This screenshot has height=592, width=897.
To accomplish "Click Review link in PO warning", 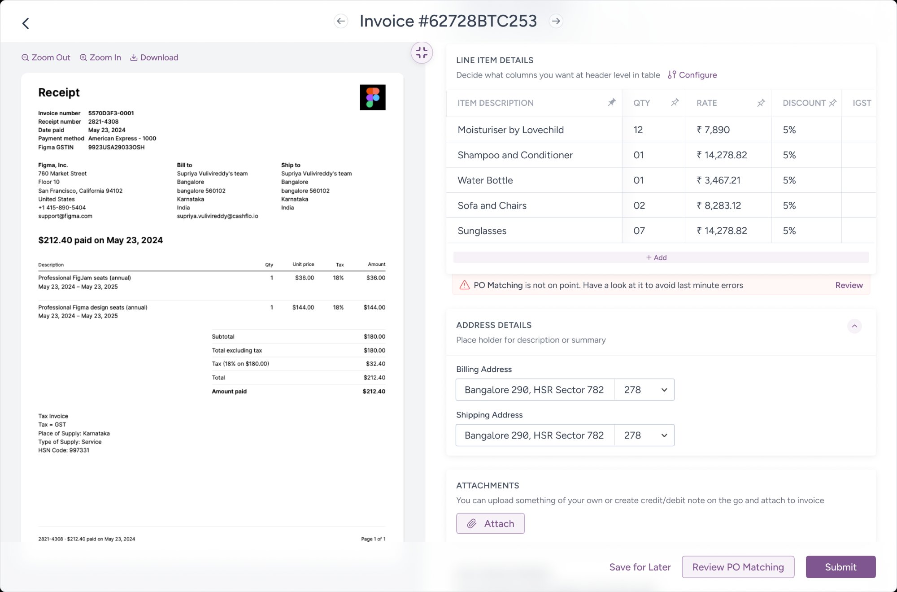I will tap(849, 285).
